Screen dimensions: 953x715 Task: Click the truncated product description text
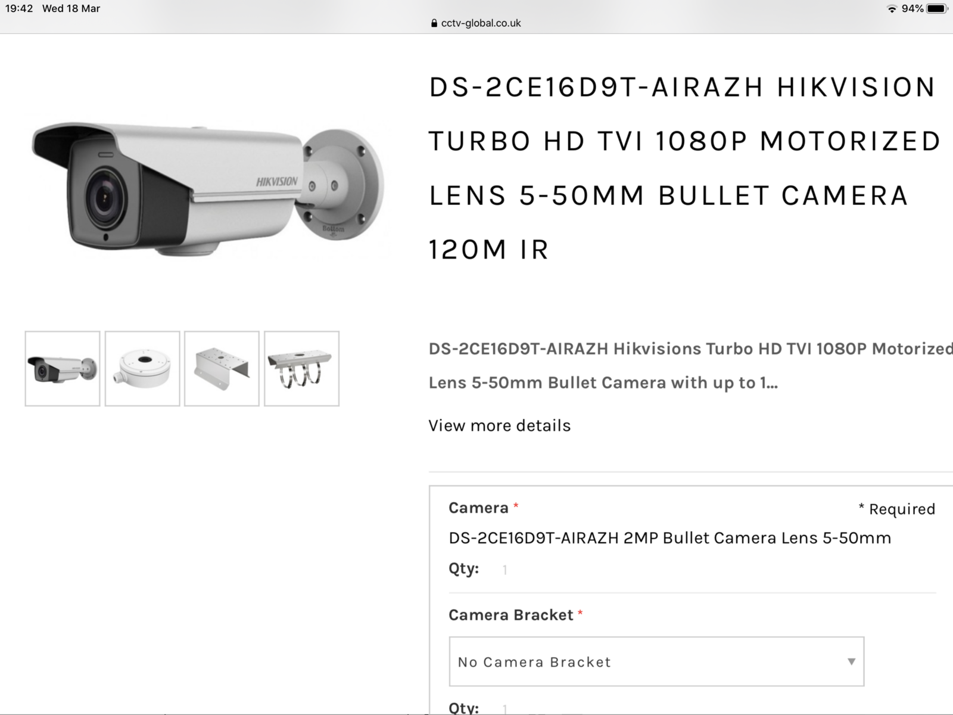691,365
